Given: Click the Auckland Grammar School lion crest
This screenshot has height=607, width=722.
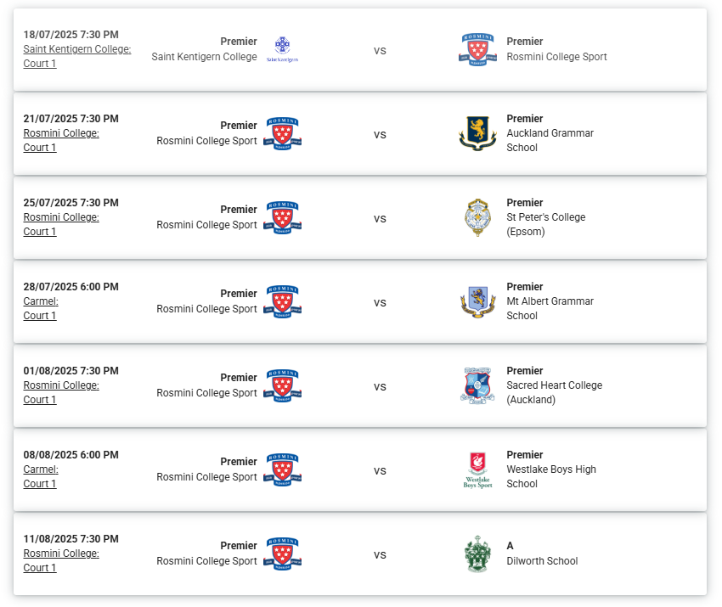Looking at the screenshot, I should [477, 133].
